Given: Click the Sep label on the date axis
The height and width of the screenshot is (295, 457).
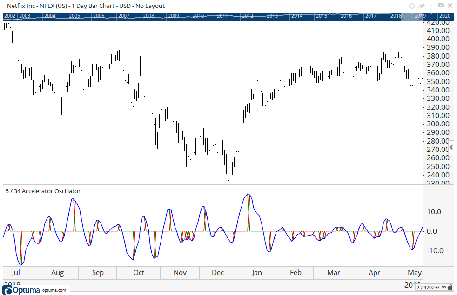Looking at the screenshot, I should (98, 273).
